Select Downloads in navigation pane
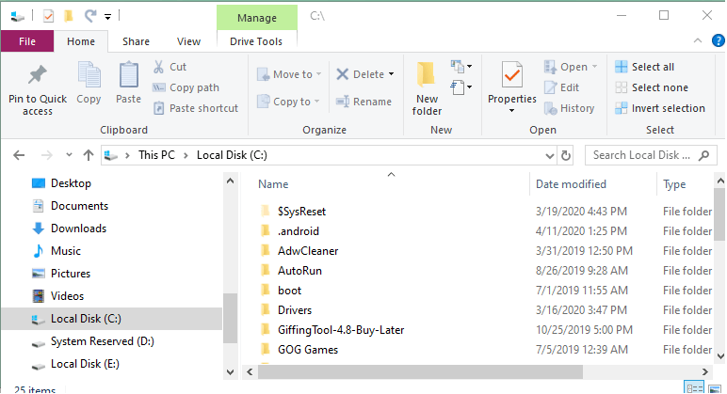727x394 pixels. coord(78,229)
